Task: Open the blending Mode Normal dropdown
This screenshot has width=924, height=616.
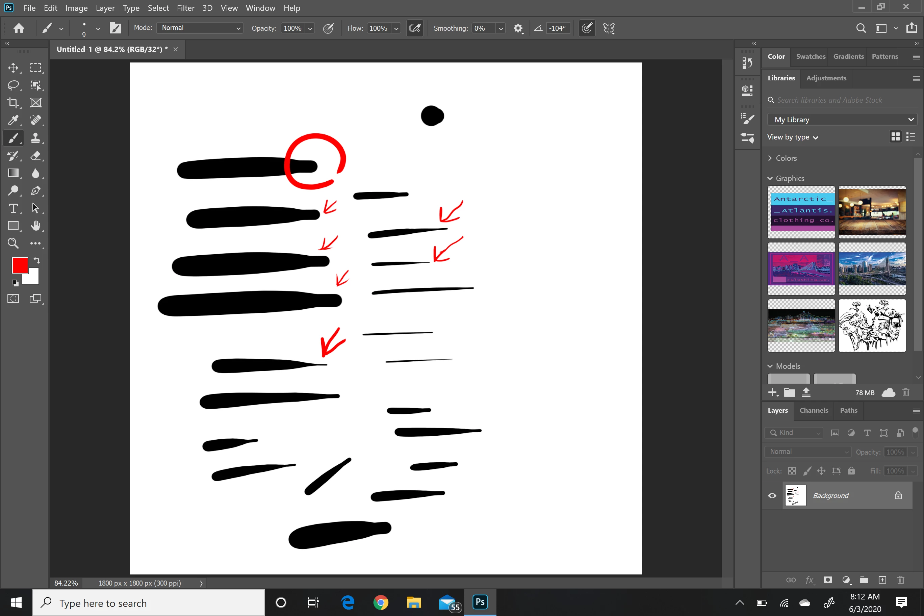Action: pos(200,28)
